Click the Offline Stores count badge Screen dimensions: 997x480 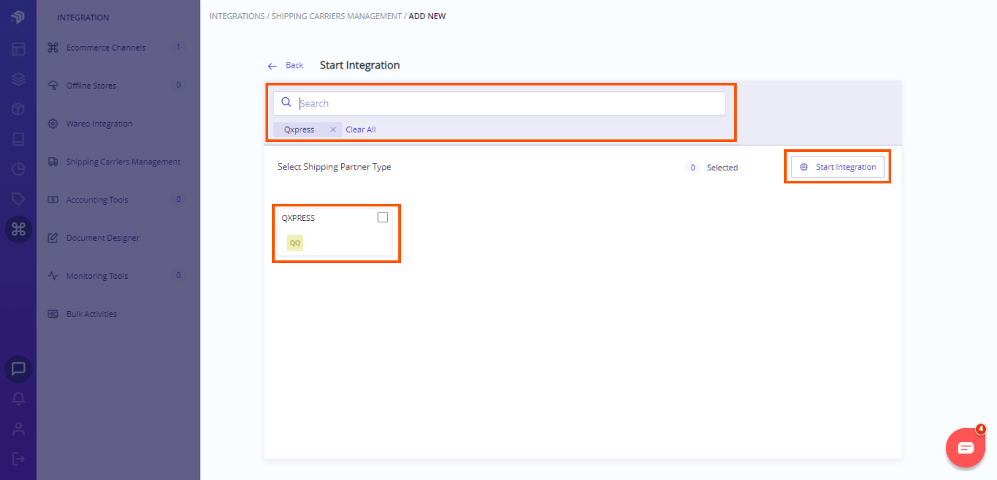coord(178,85)
